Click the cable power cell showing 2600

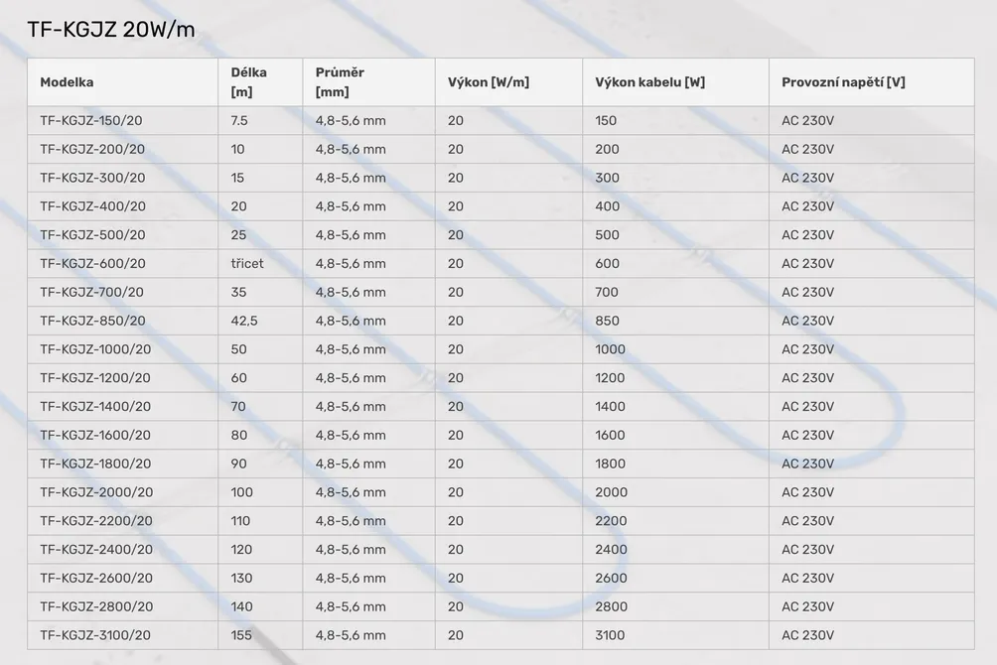(x=611, y=579)
